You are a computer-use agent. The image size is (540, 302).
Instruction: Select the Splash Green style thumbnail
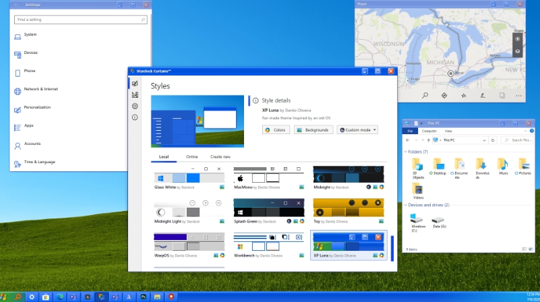(x=268, y=212)
